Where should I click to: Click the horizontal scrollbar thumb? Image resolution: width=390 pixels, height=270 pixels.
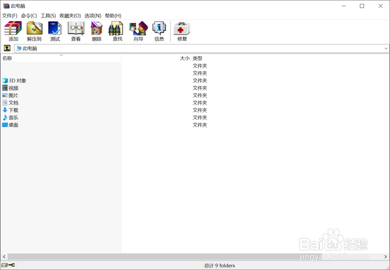coord(165,257)
